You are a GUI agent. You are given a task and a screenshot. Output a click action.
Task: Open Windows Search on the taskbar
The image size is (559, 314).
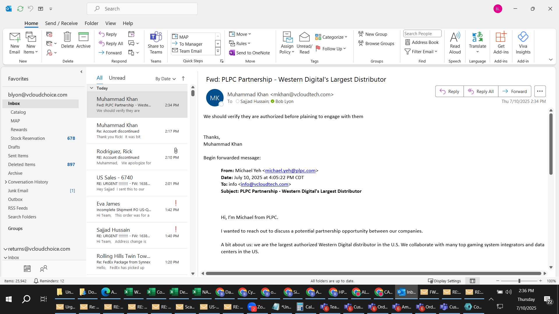[26, 299]
